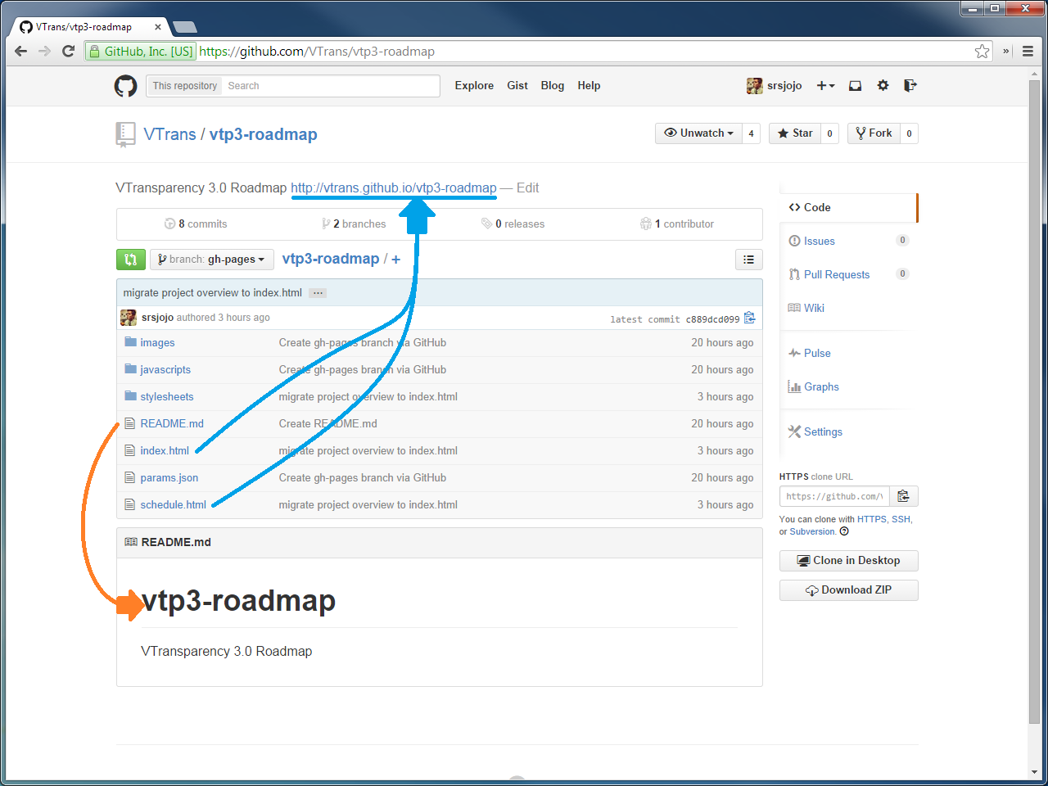Open the stylesheets folder
The width and height of the screenshot is (1048, 786).
click(x=167, y=397)
